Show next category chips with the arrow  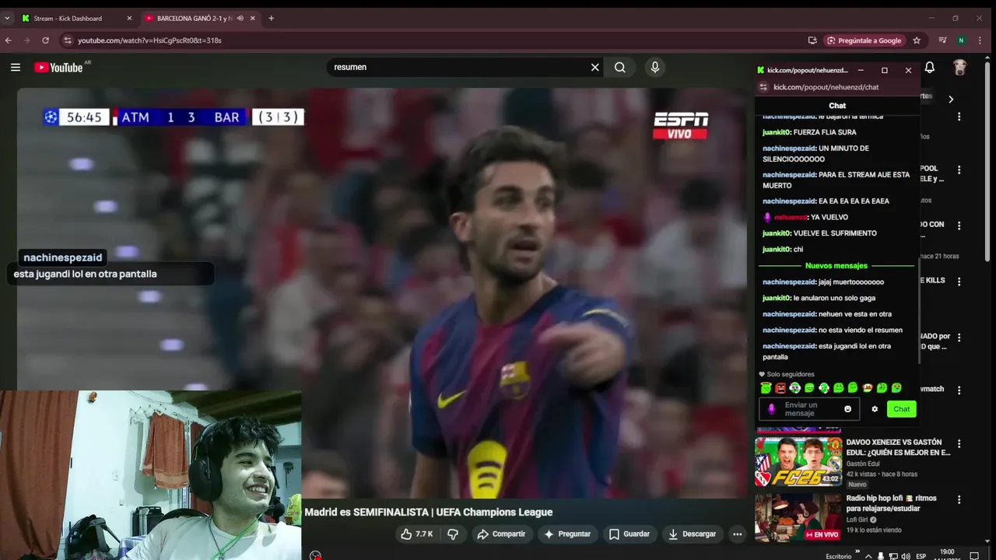pyautogui.click(x=950, y=100)
